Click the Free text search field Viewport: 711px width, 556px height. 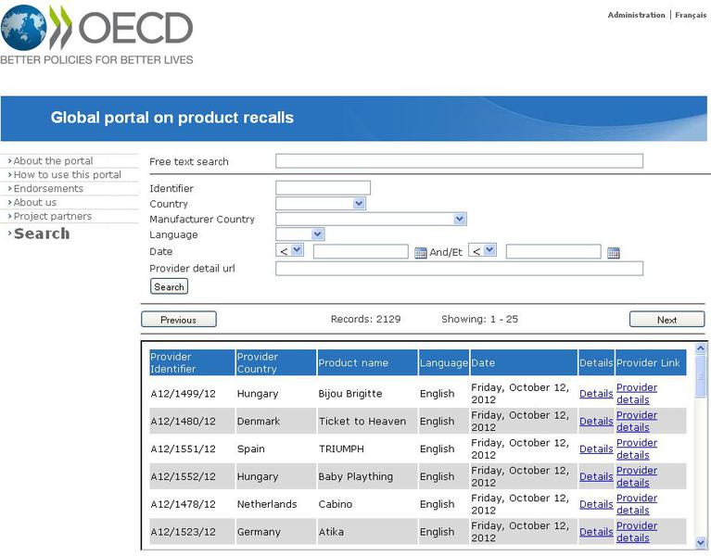coord(459,161)
